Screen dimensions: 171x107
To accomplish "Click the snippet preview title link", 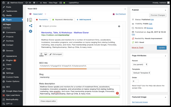I will click(x=65, y=33).
